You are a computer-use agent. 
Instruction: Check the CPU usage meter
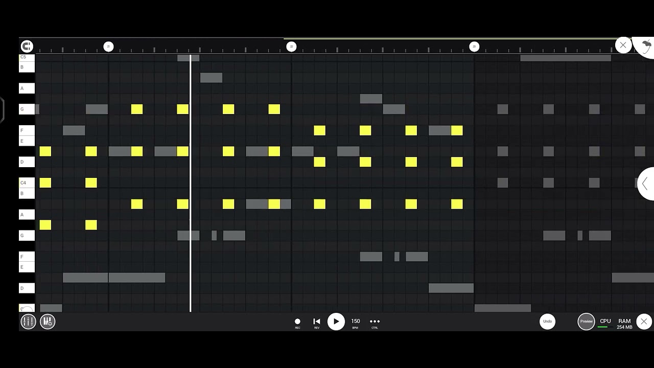(x=605, y=323)
